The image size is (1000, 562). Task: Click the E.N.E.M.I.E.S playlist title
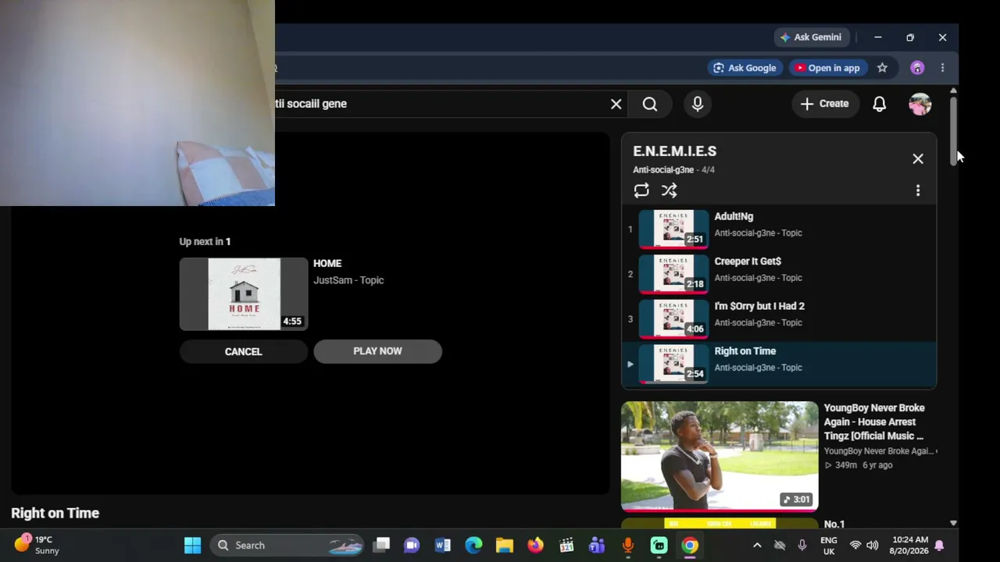pos(674,151)
